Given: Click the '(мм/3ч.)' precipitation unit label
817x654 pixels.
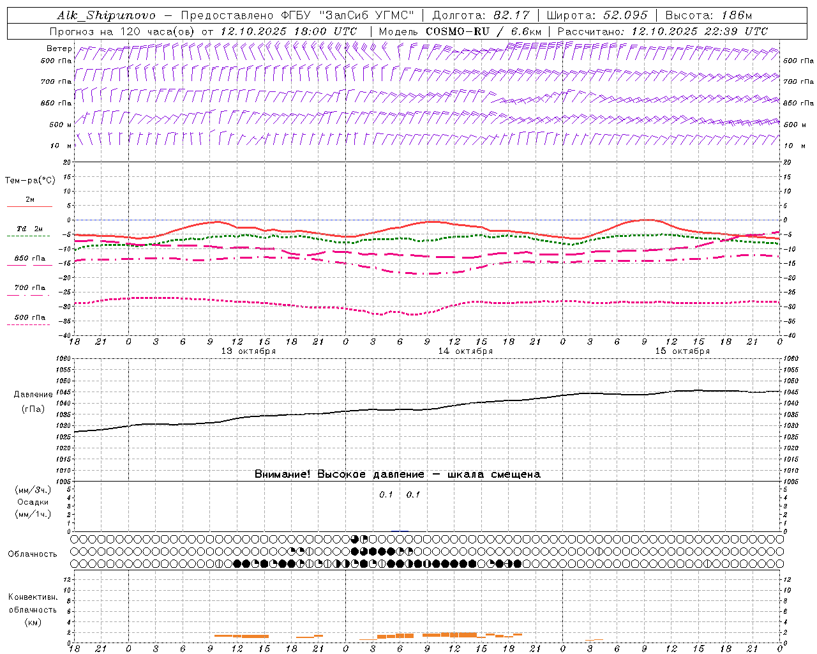Looking at the screenshot, I should 33,490.
